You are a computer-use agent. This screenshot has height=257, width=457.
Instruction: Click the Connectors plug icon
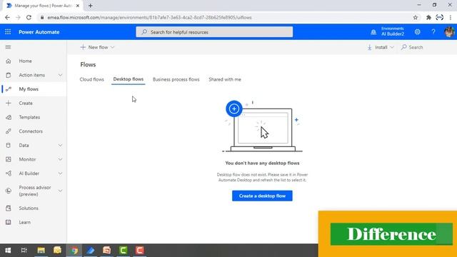click(x=9, y=131)
